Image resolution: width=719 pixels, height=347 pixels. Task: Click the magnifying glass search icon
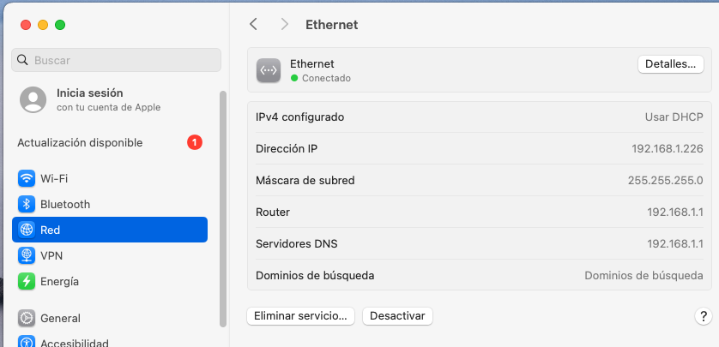22,60
